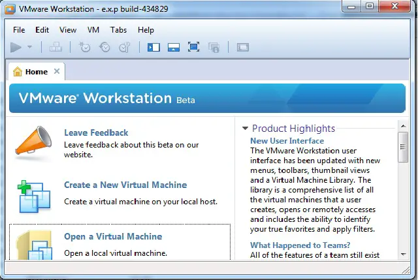Screen dimensions: 418x280
Task: Open the Edit menu
Action: [x=42, y=30]
